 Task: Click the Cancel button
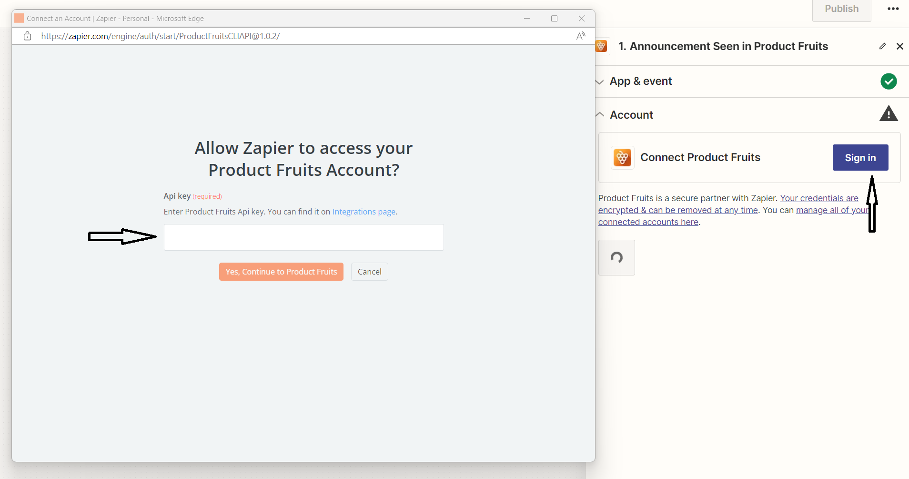click(x=369, y=271)
